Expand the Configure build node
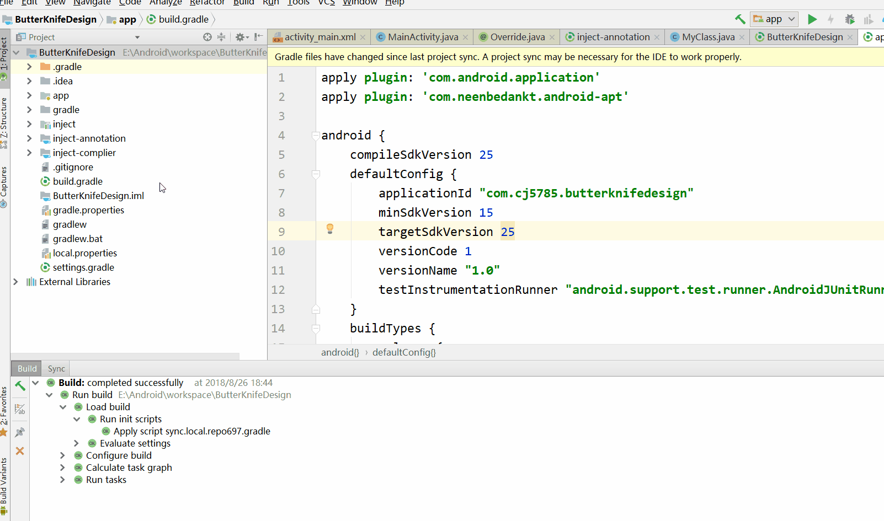The width and height of the screenshot is (884, 521). [63, 455]
